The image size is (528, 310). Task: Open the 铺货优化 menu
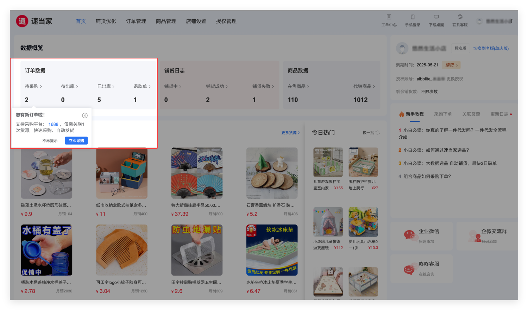tap(106, 21)
